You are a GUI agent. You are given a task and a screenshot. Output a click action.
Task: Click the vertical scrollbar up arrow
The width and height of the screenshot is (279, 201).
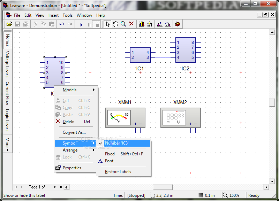tap(272, 32)
